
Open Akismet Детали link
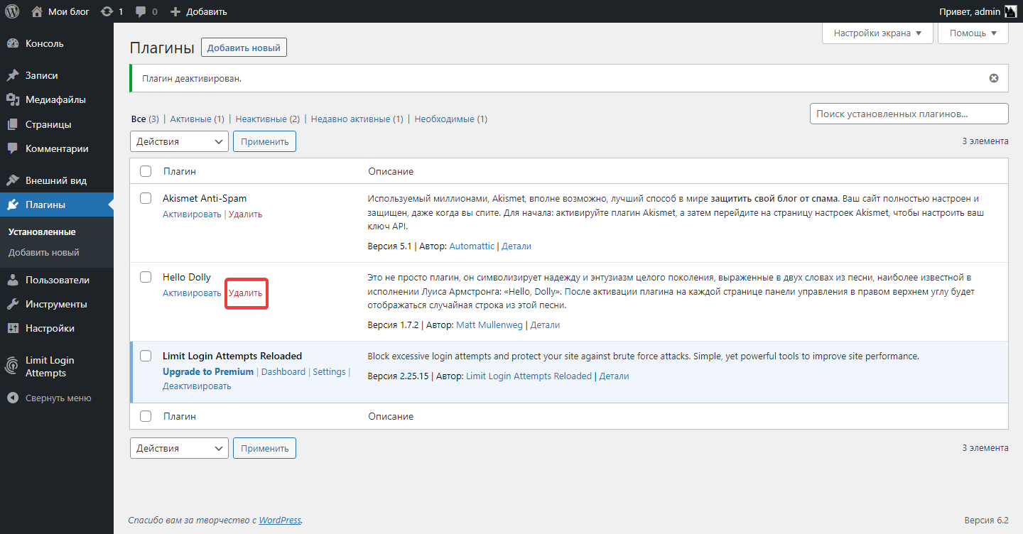tap(516, 246)
